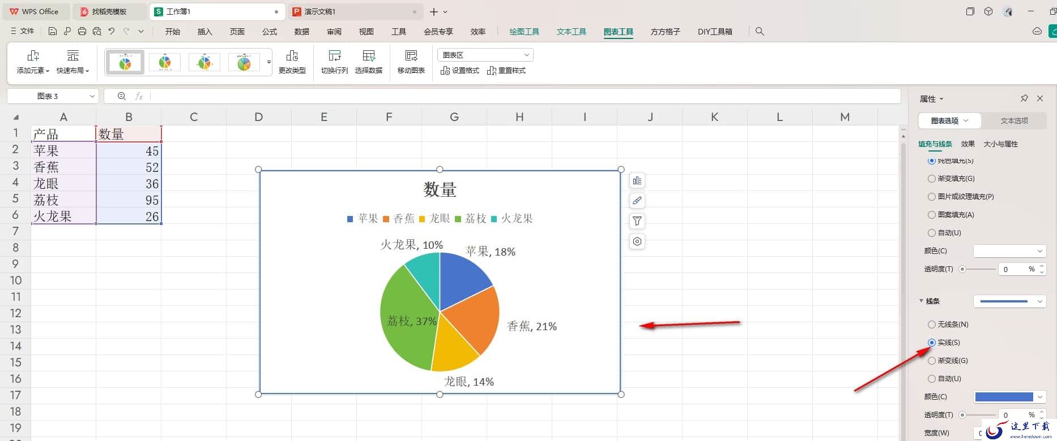The height and width of the screenshot is (441, 1057).
Task: Open Print Preview icon
Action: coord(97,32)
